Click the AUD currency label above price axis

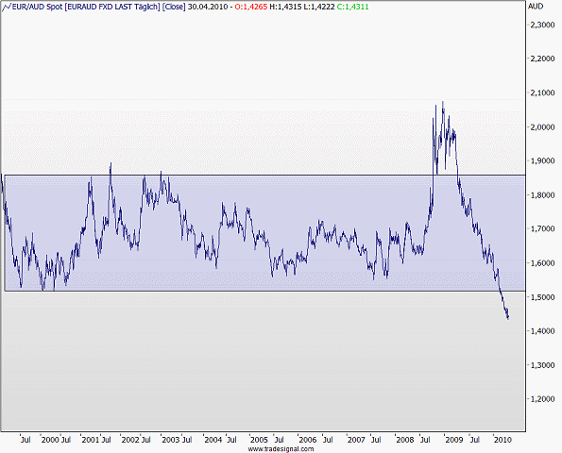536,7
